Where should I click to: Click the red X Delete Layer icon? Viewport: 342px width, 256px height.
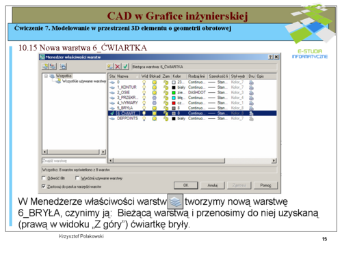118,66
